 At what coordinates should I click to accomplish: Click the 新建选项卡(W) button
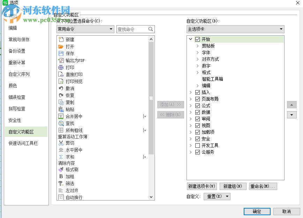point(202,186)
